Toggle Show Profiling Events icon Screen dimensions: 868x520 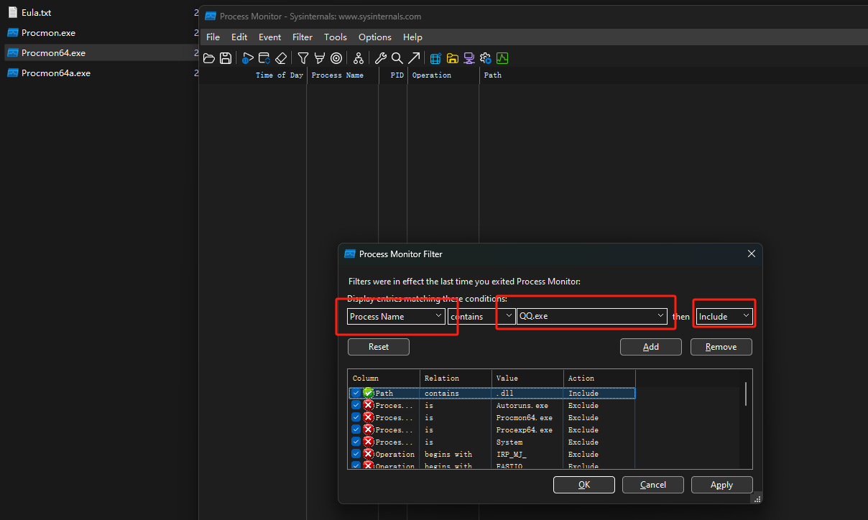(502, 58)
